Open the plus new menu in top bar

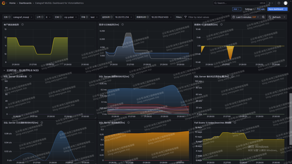click(271, 3)
